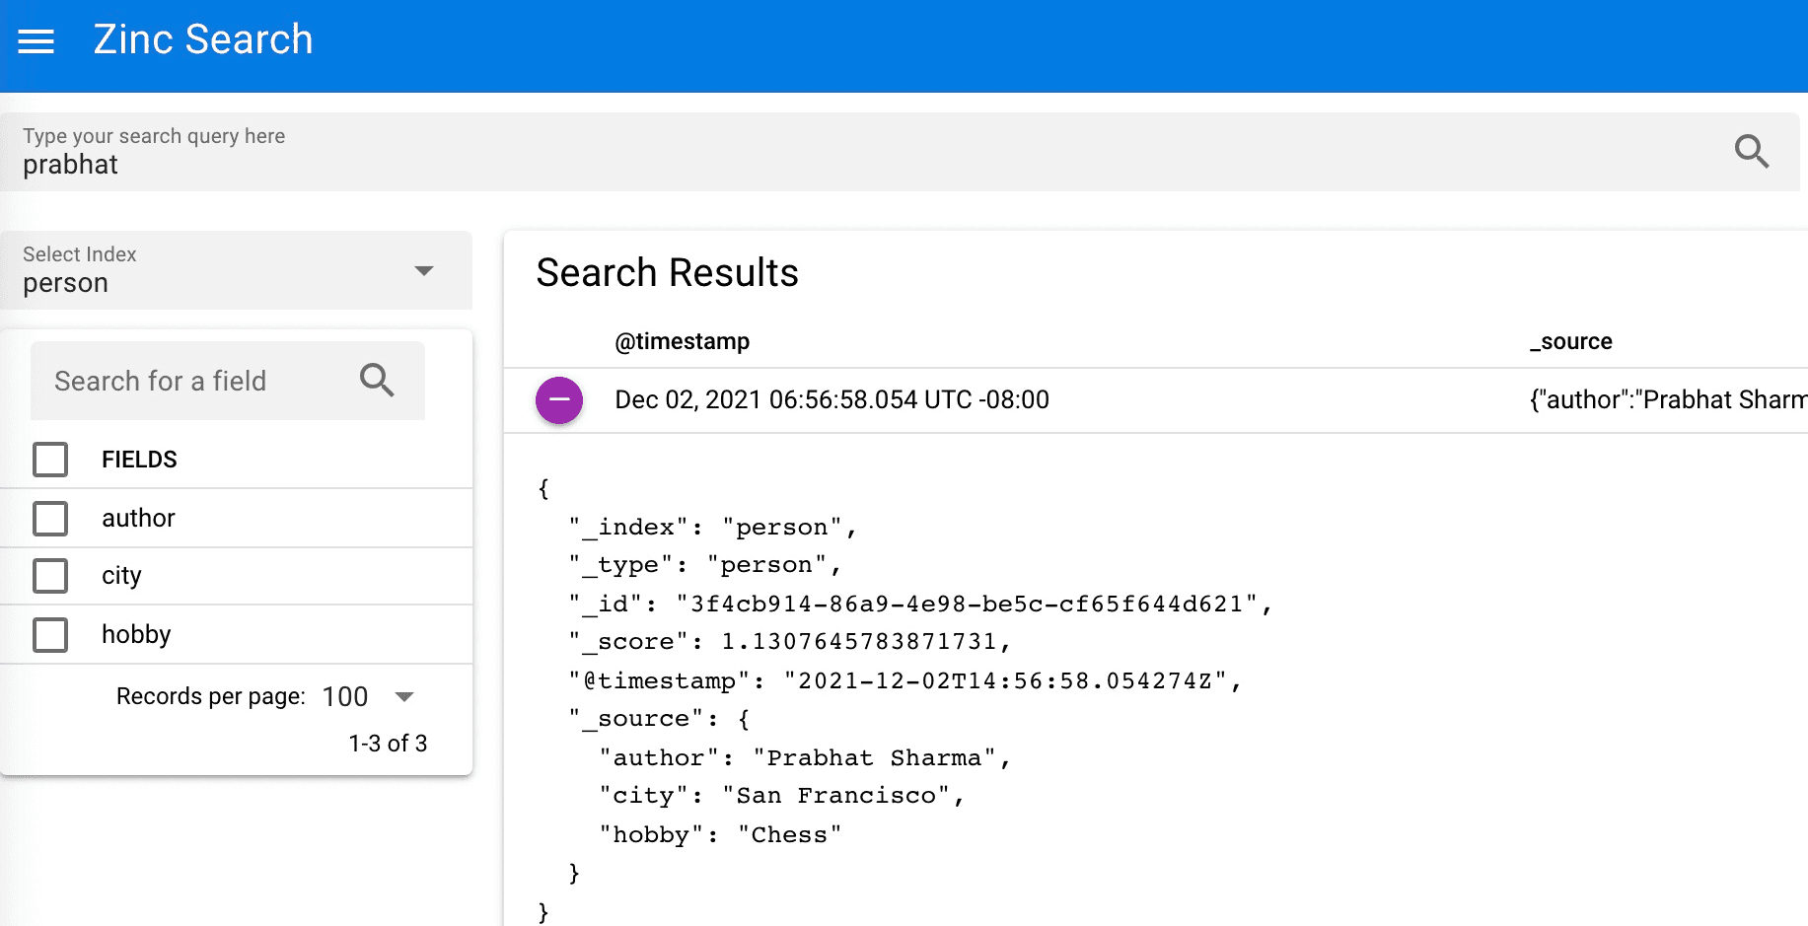
Task: Click the purple minus icon on the result row
Action: [559, 399]
